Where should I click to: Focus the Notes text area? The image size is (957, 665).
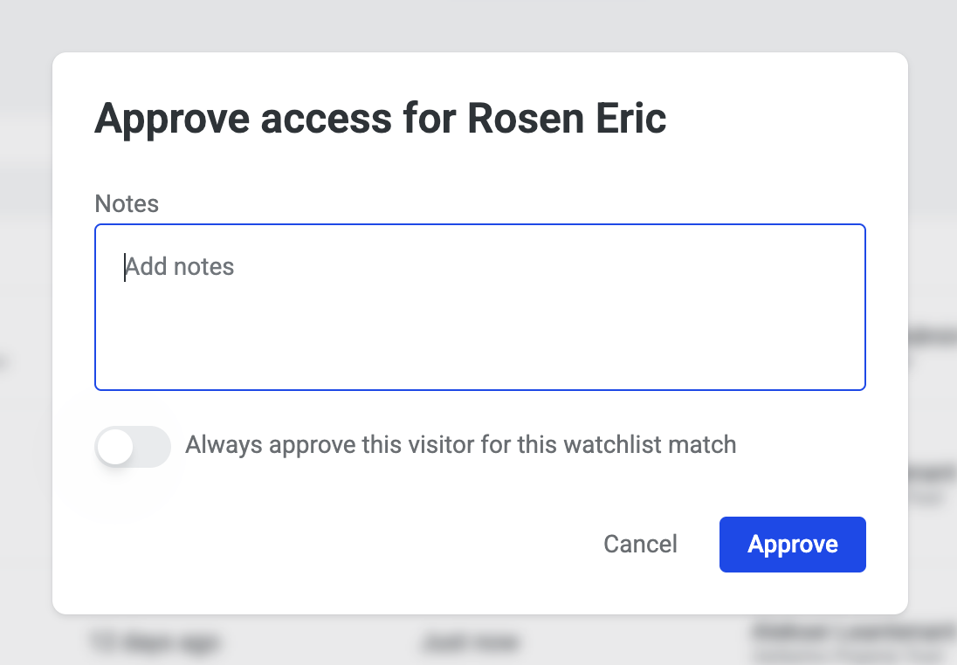[479, 307]
